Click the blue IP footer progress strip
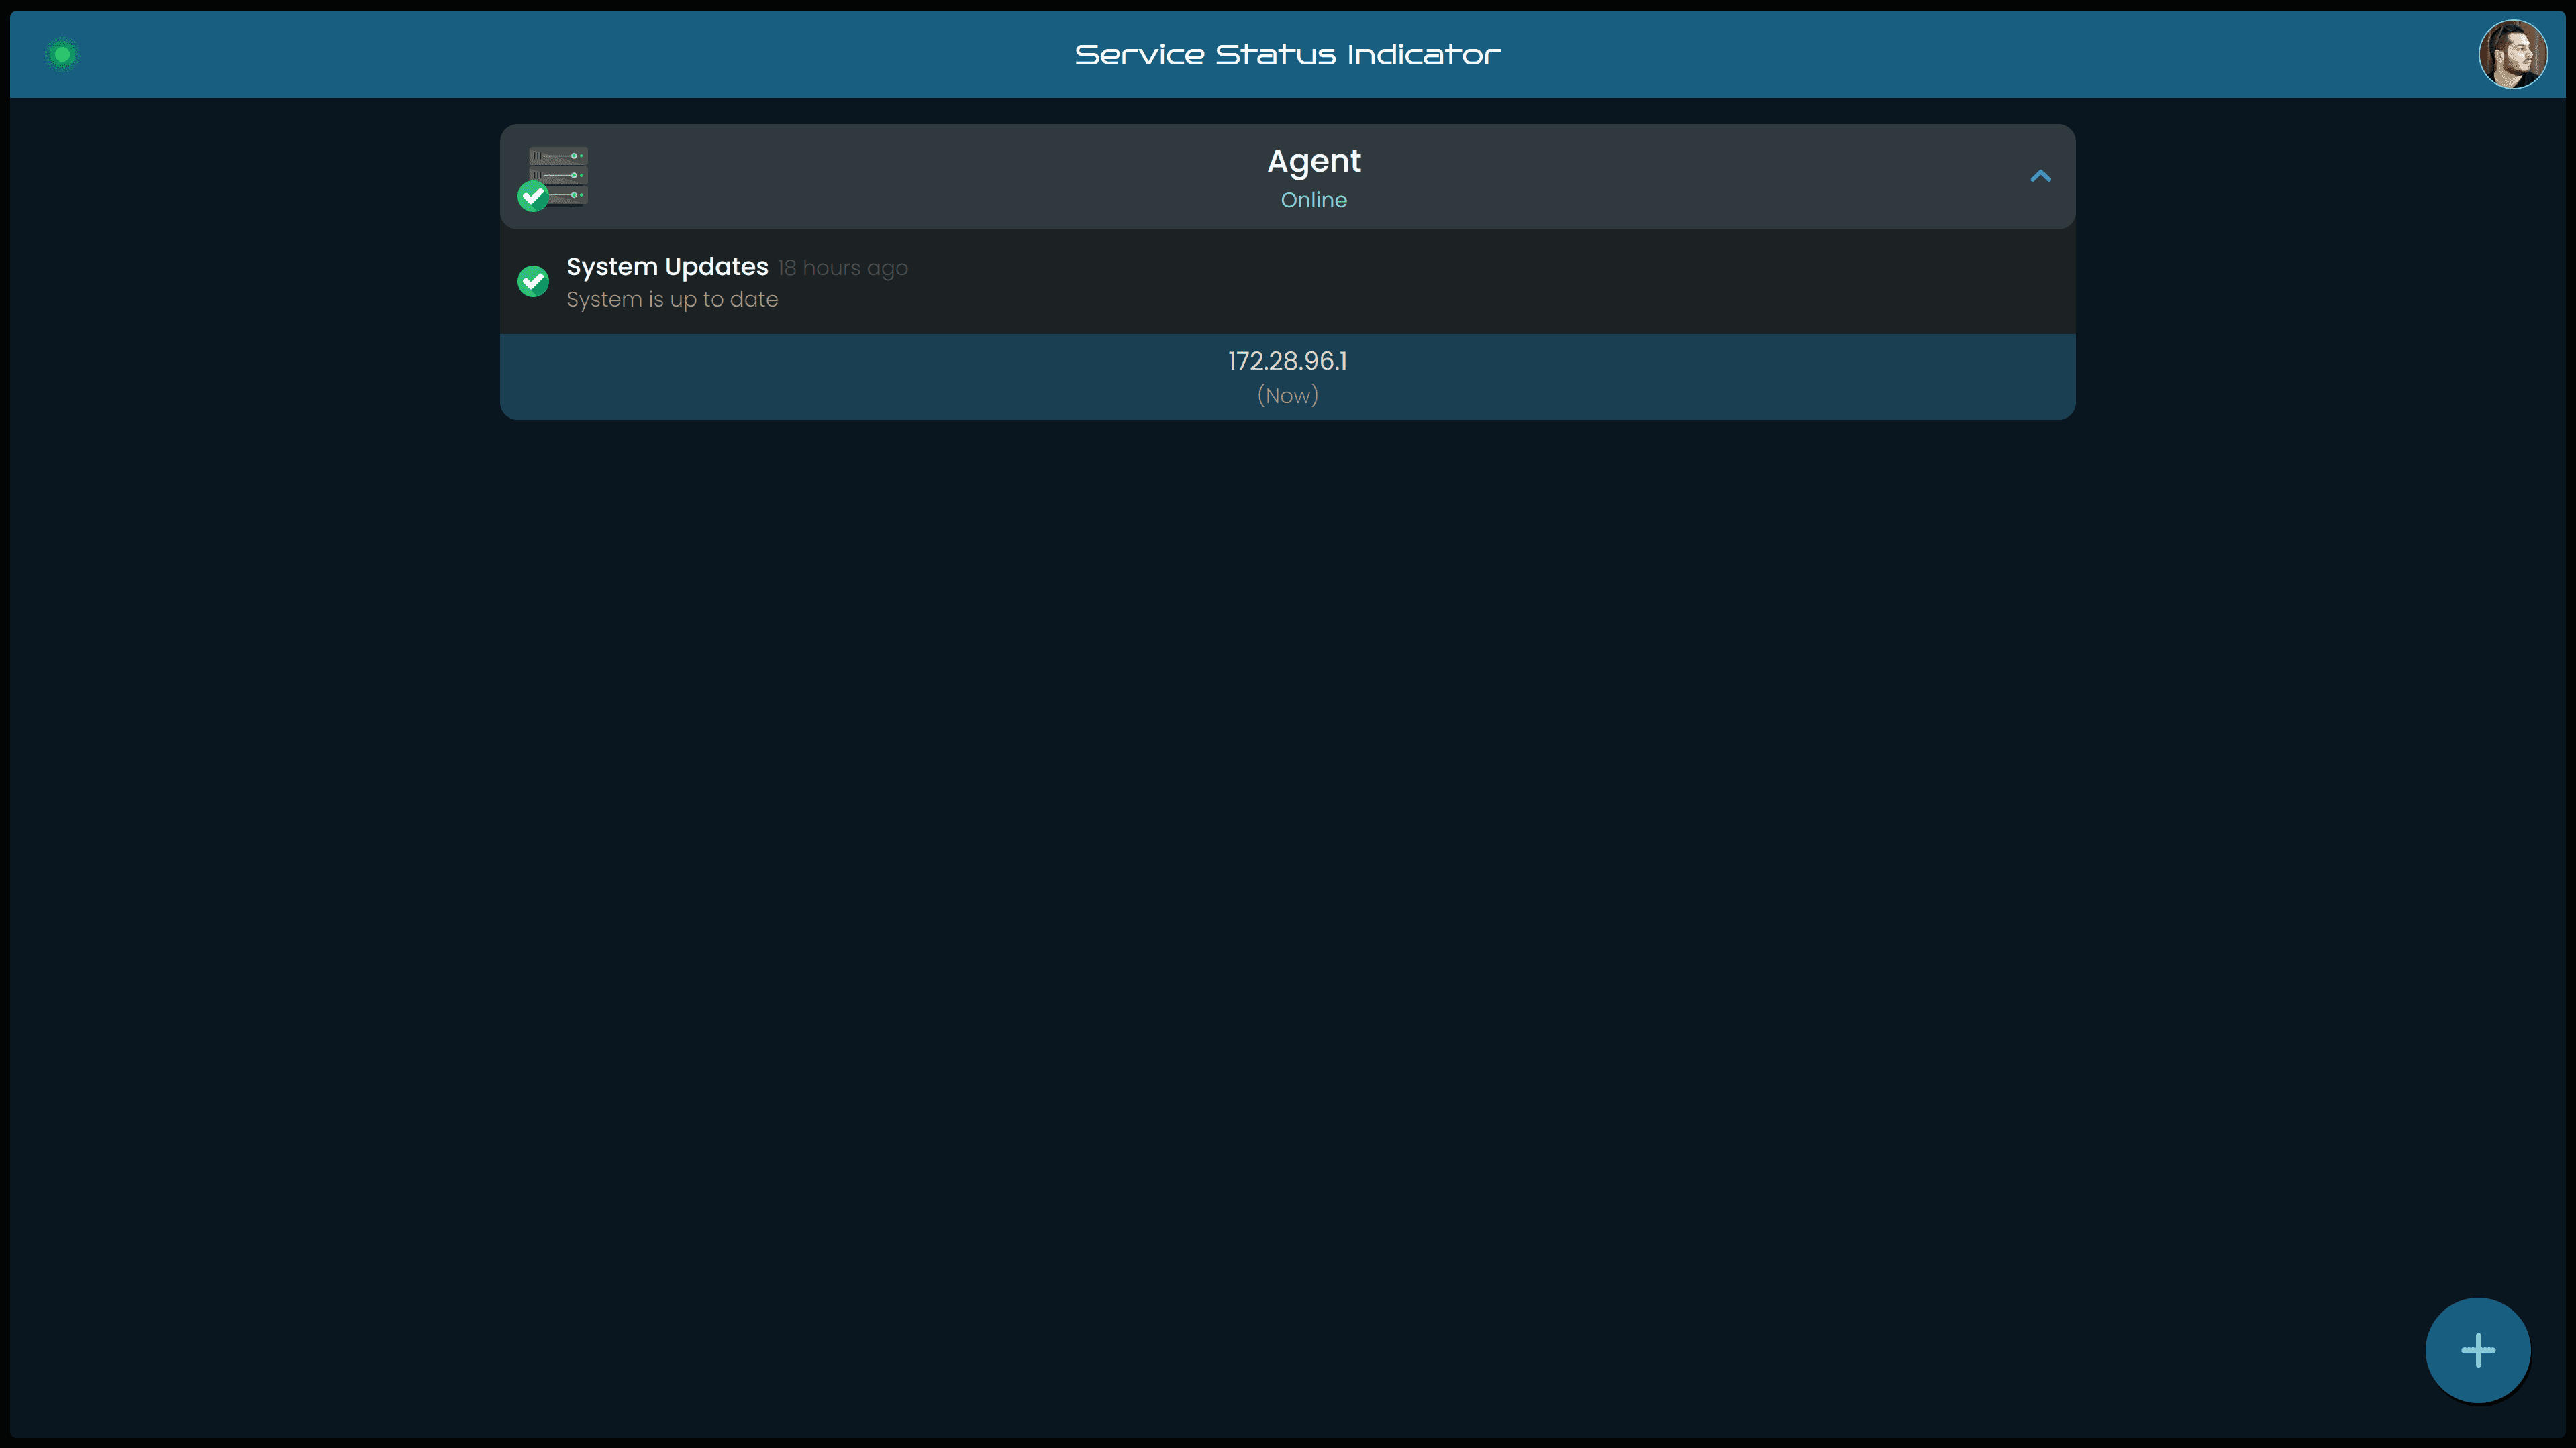 1287,377
